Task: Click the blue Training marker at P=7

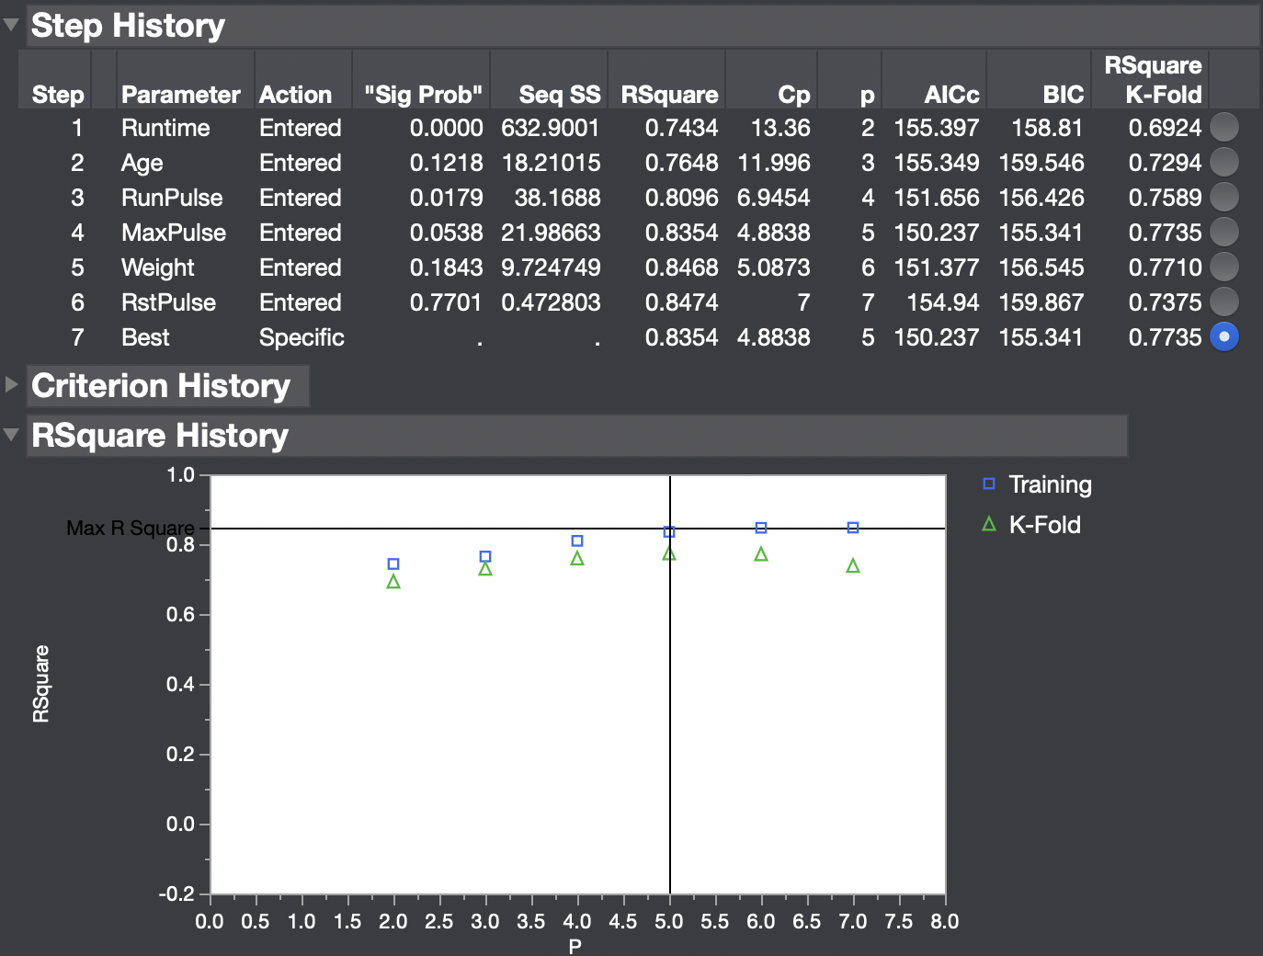Action: (852, 529)
